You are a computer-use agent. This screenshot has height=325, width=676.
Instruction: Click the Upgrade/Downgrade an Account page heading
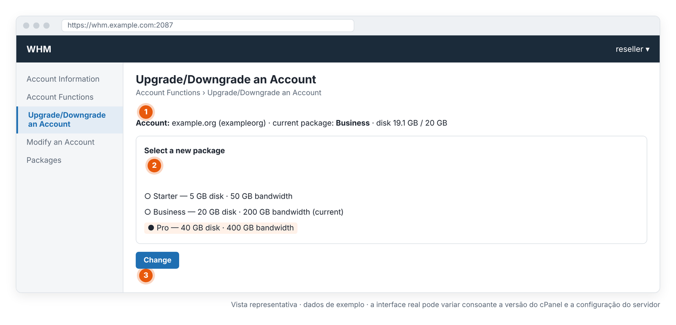point(226,79)
